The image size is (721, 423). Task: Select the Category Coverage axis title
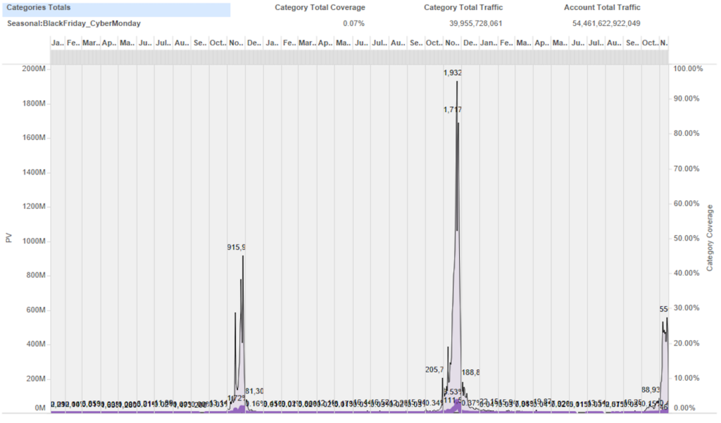coord(710,238)
